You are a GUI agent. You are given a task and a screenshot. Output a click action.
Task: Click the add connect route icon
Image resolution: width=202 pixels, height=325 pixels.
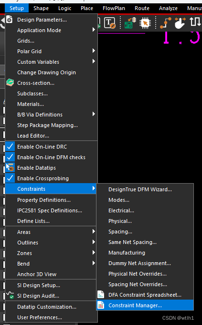(165, 23)
